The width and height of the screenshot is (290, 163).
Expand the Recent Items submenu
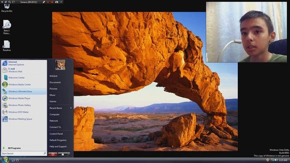60,108
